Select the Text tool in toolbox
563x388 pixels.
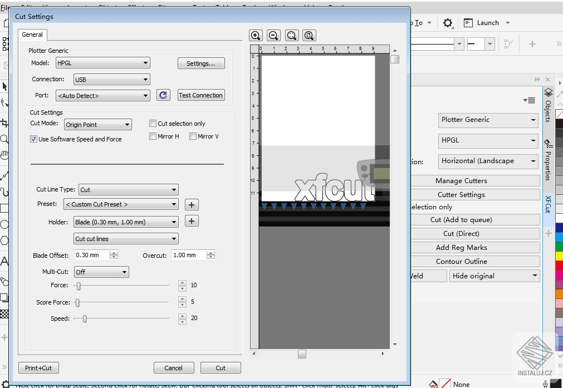point(4,261)
